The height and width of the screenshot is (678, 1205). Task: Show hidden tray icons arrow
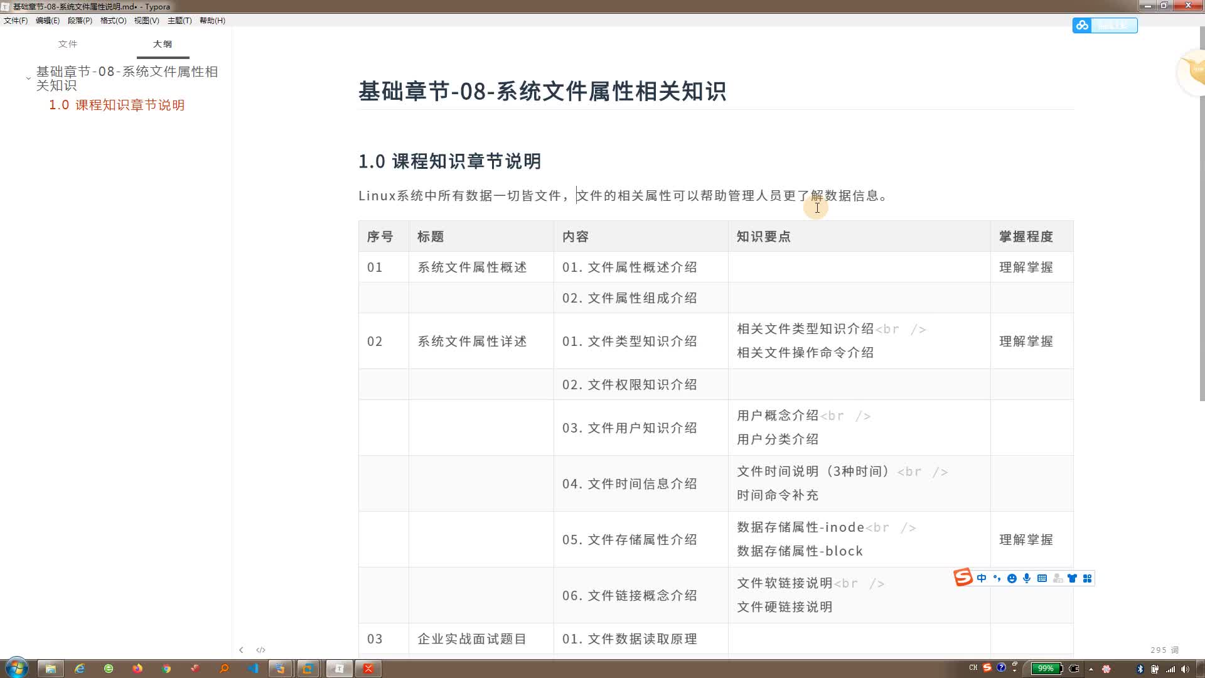[x=1091, y=669]
